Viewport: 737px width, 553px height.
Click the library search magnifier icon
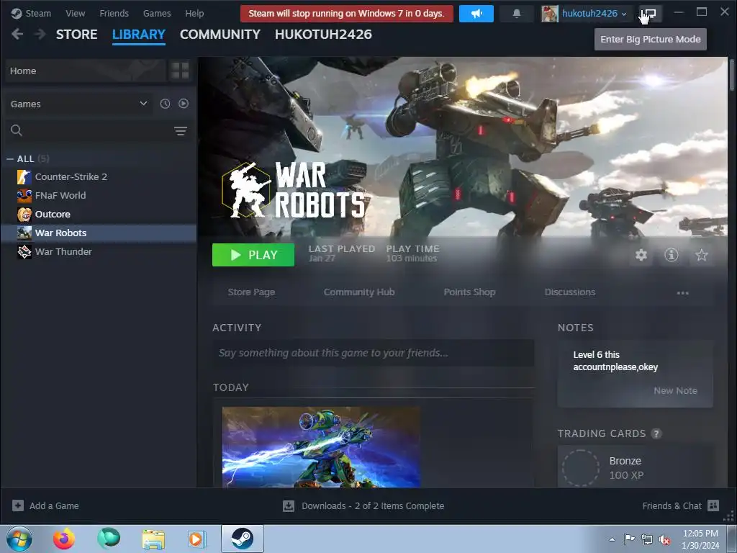[x=17, y=130]
